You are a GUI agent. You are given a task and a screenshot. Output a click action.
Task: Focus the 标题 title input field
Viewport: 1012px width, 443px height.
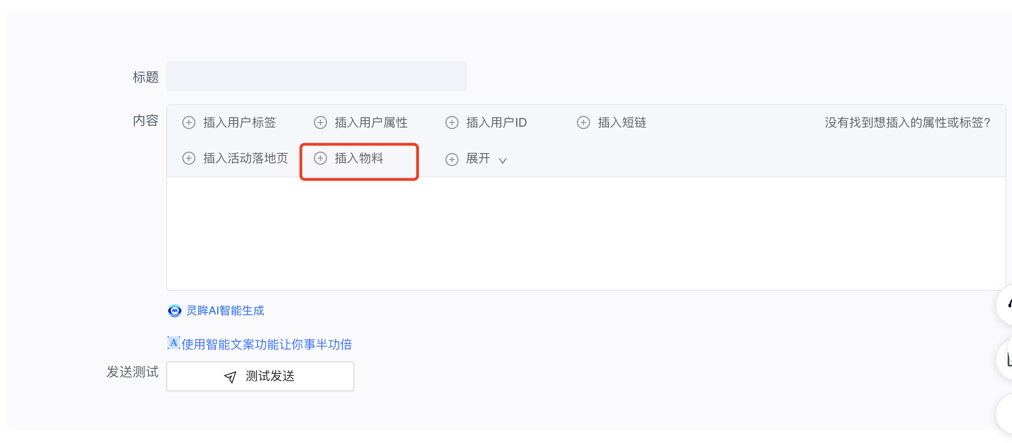pos(317,76)
